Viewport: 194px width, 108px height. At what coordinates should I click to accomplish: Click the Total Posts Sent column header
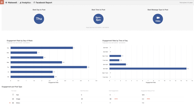point(84,90)
